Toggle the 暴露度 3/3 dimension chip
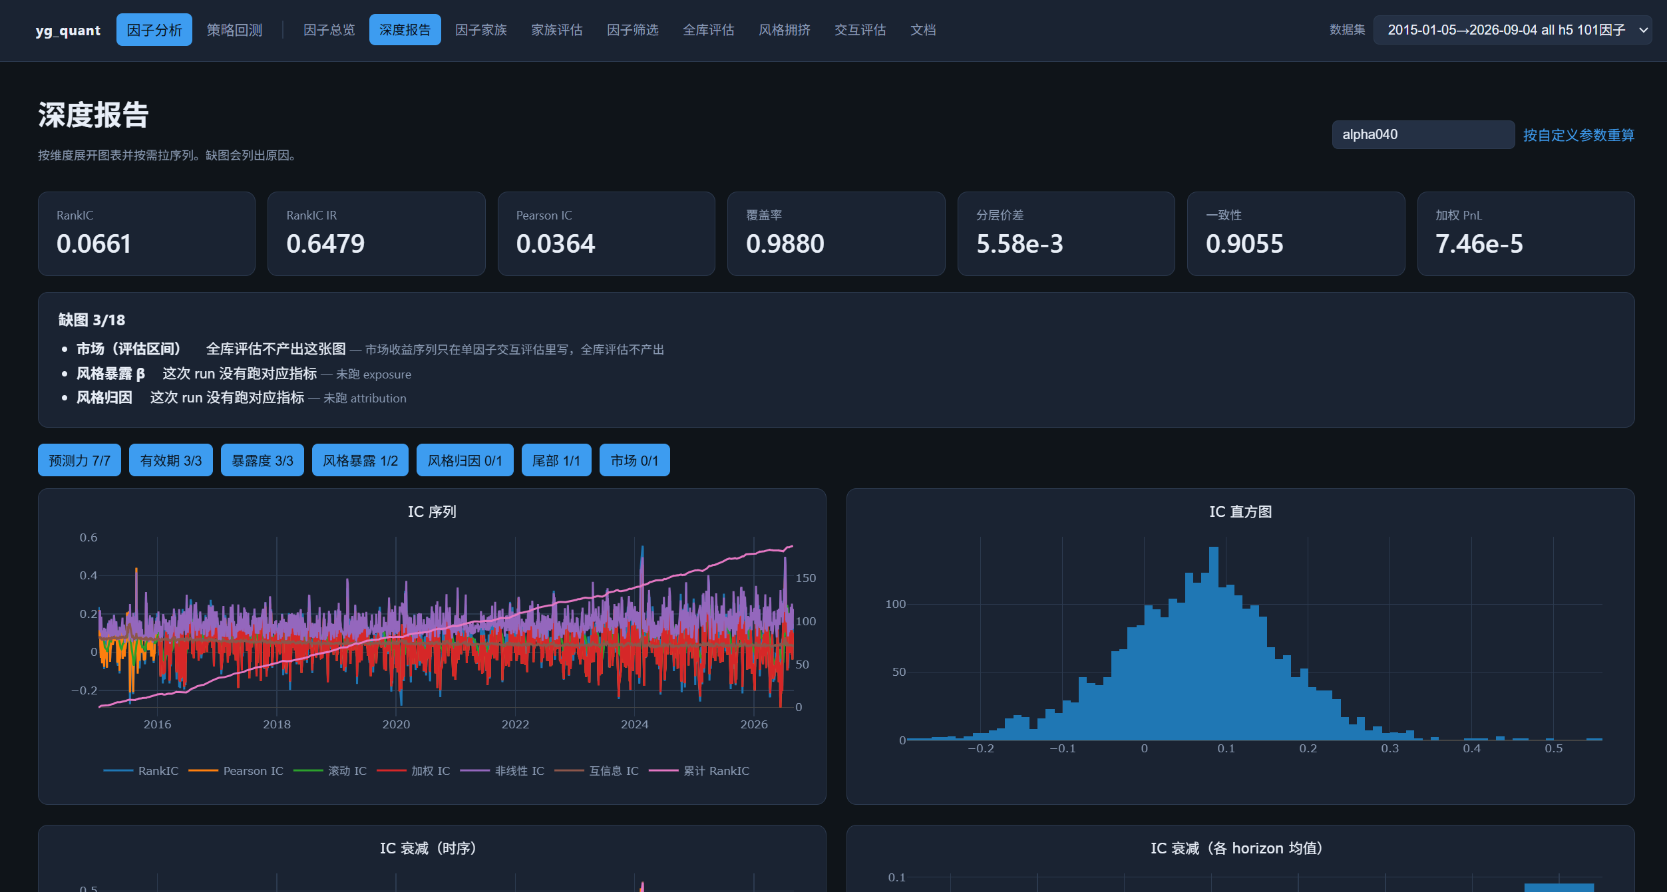 [x=262, y=460]
